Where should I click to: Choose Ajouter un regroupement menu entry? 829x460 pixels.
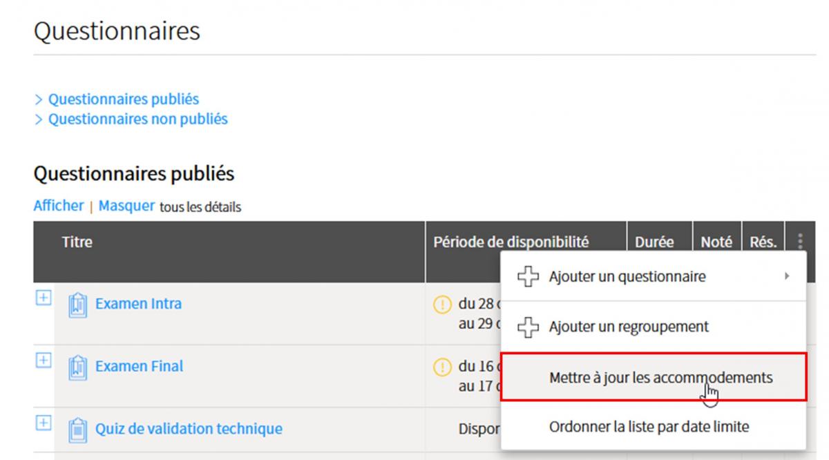click(x=653, y=327)
